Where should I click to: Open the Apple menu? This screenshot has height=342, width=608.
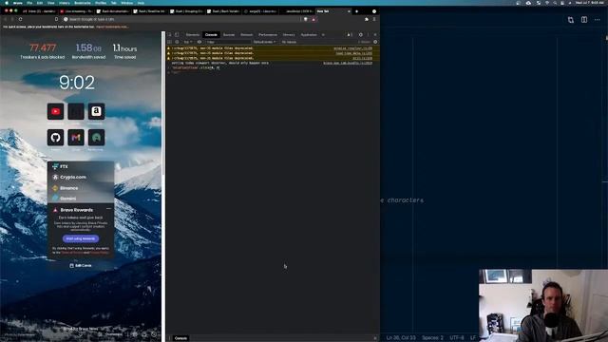(x=7, y=3)
